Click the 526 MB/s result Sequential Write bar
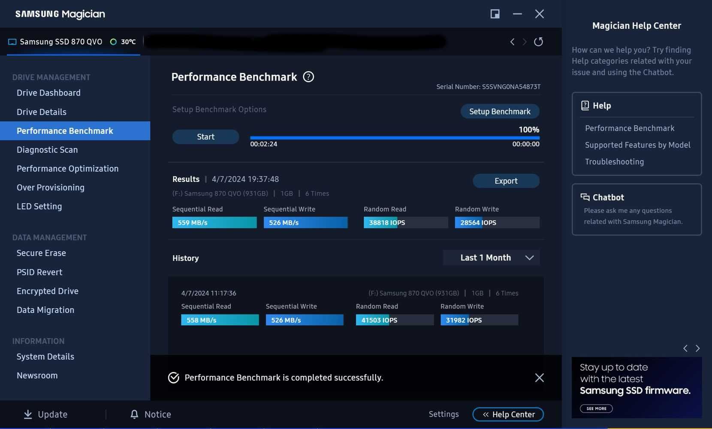Image resolution: width=712 pixels, height=429 pixels. click(305, 223)
